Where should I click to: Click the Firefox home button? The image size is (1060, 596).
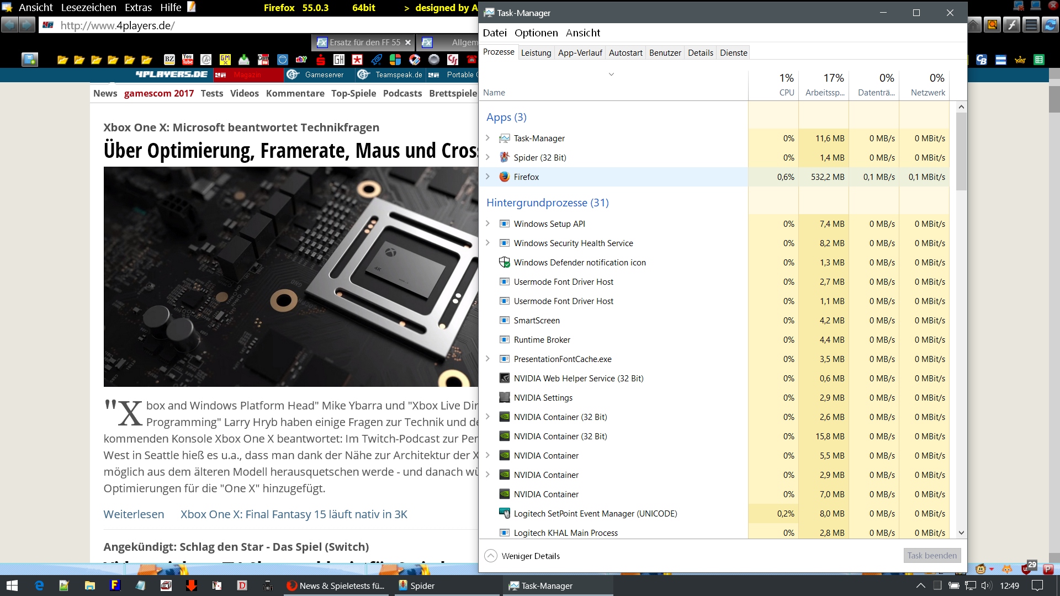(x=974, y=25)
